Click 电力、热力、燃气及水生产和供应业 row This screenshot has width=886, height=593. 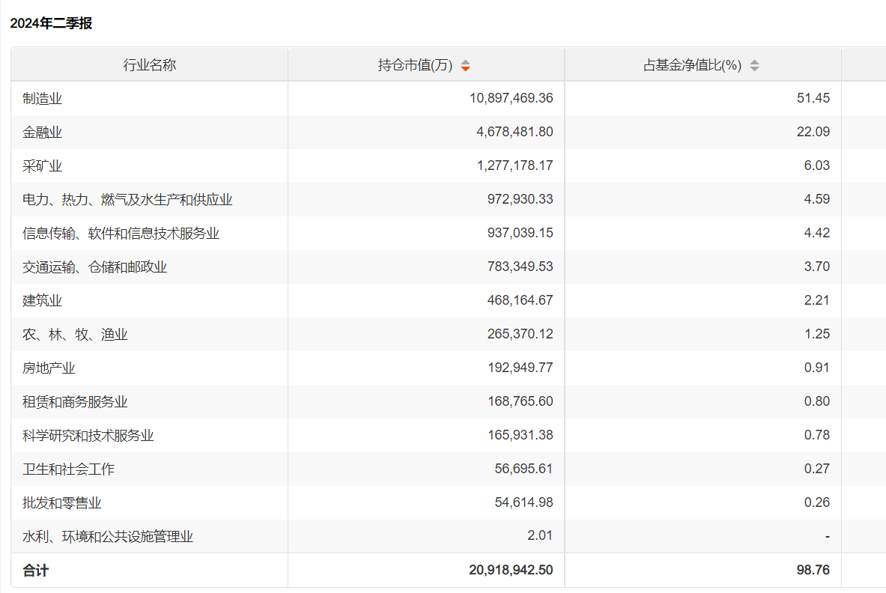click(x=127, y=200)
